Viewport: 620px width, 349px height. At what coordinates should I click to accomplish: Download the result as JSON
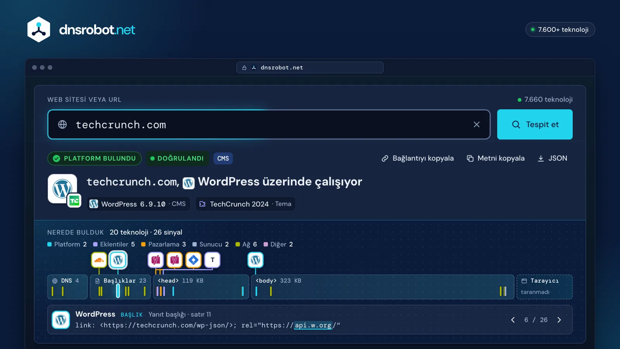pos(552,158)
